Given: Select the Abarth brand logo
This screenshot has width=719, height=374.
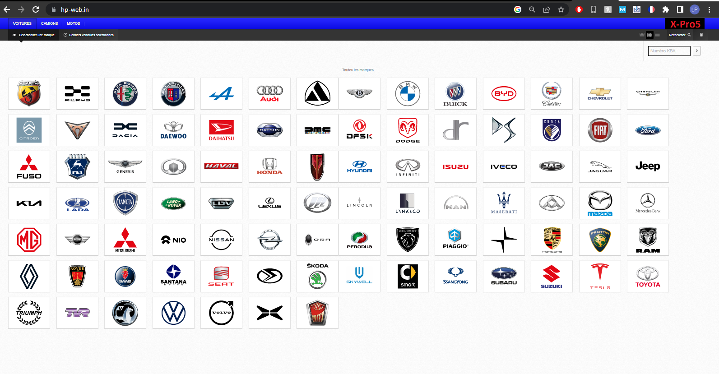Looking at the screenshot, I should [x=29, y=93].
